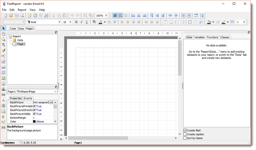Open a report file with the folder icon
Viewport: 256px width, 150px height.
[x=11, y=15]
